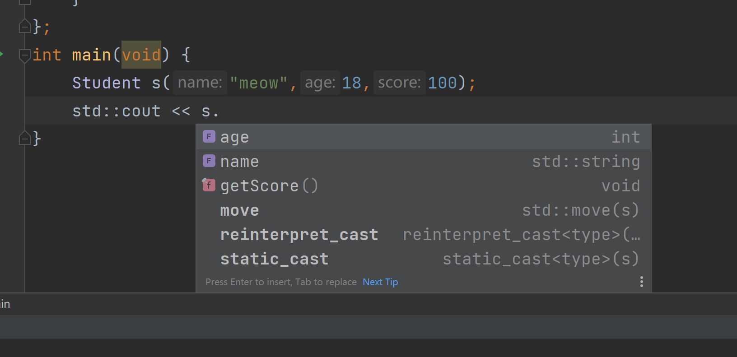The height and width of the screenshot is (357, 737).
Task: Click the green run gutter arrow
Action: (2, 55)
